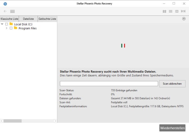Image resolution: width=189 pixels, height=133 pixels.
Task: Click the scroll left arrow in tree panel
Action: [x=2, y=121]
